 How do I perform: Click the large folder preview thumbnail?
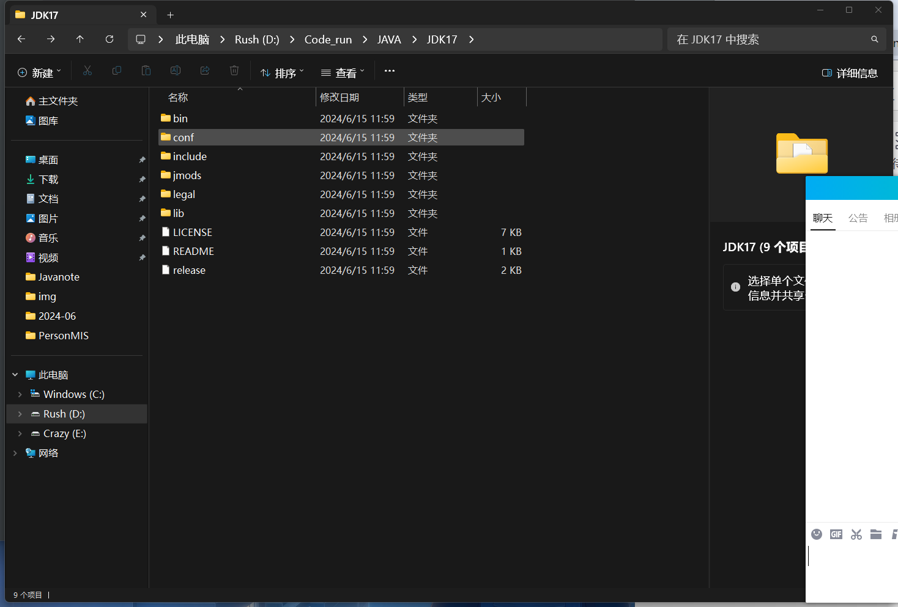click(802, 153)
